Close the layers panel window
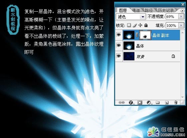This screenshot has height=138, width=187. pos(183,5)
